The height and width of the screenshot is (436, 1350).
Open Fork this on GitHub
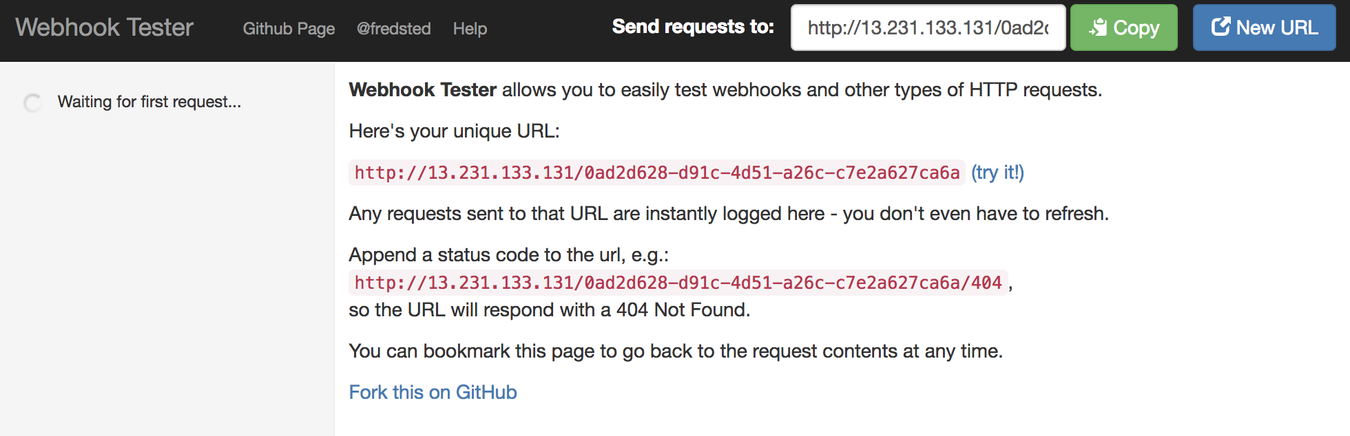pos(433,392)
